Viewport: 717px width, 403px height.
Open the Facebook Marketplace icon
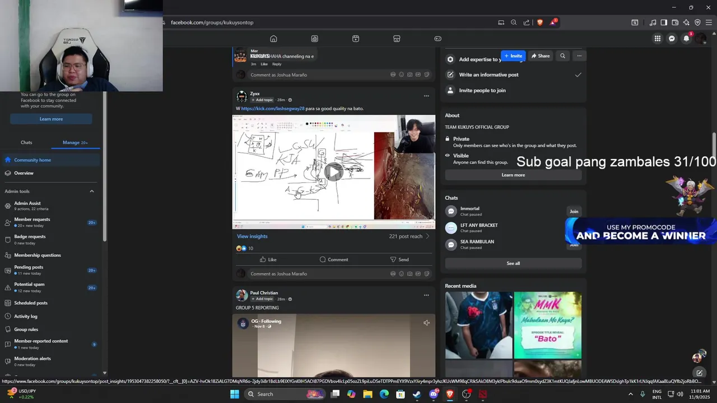[x=397, y=39]
